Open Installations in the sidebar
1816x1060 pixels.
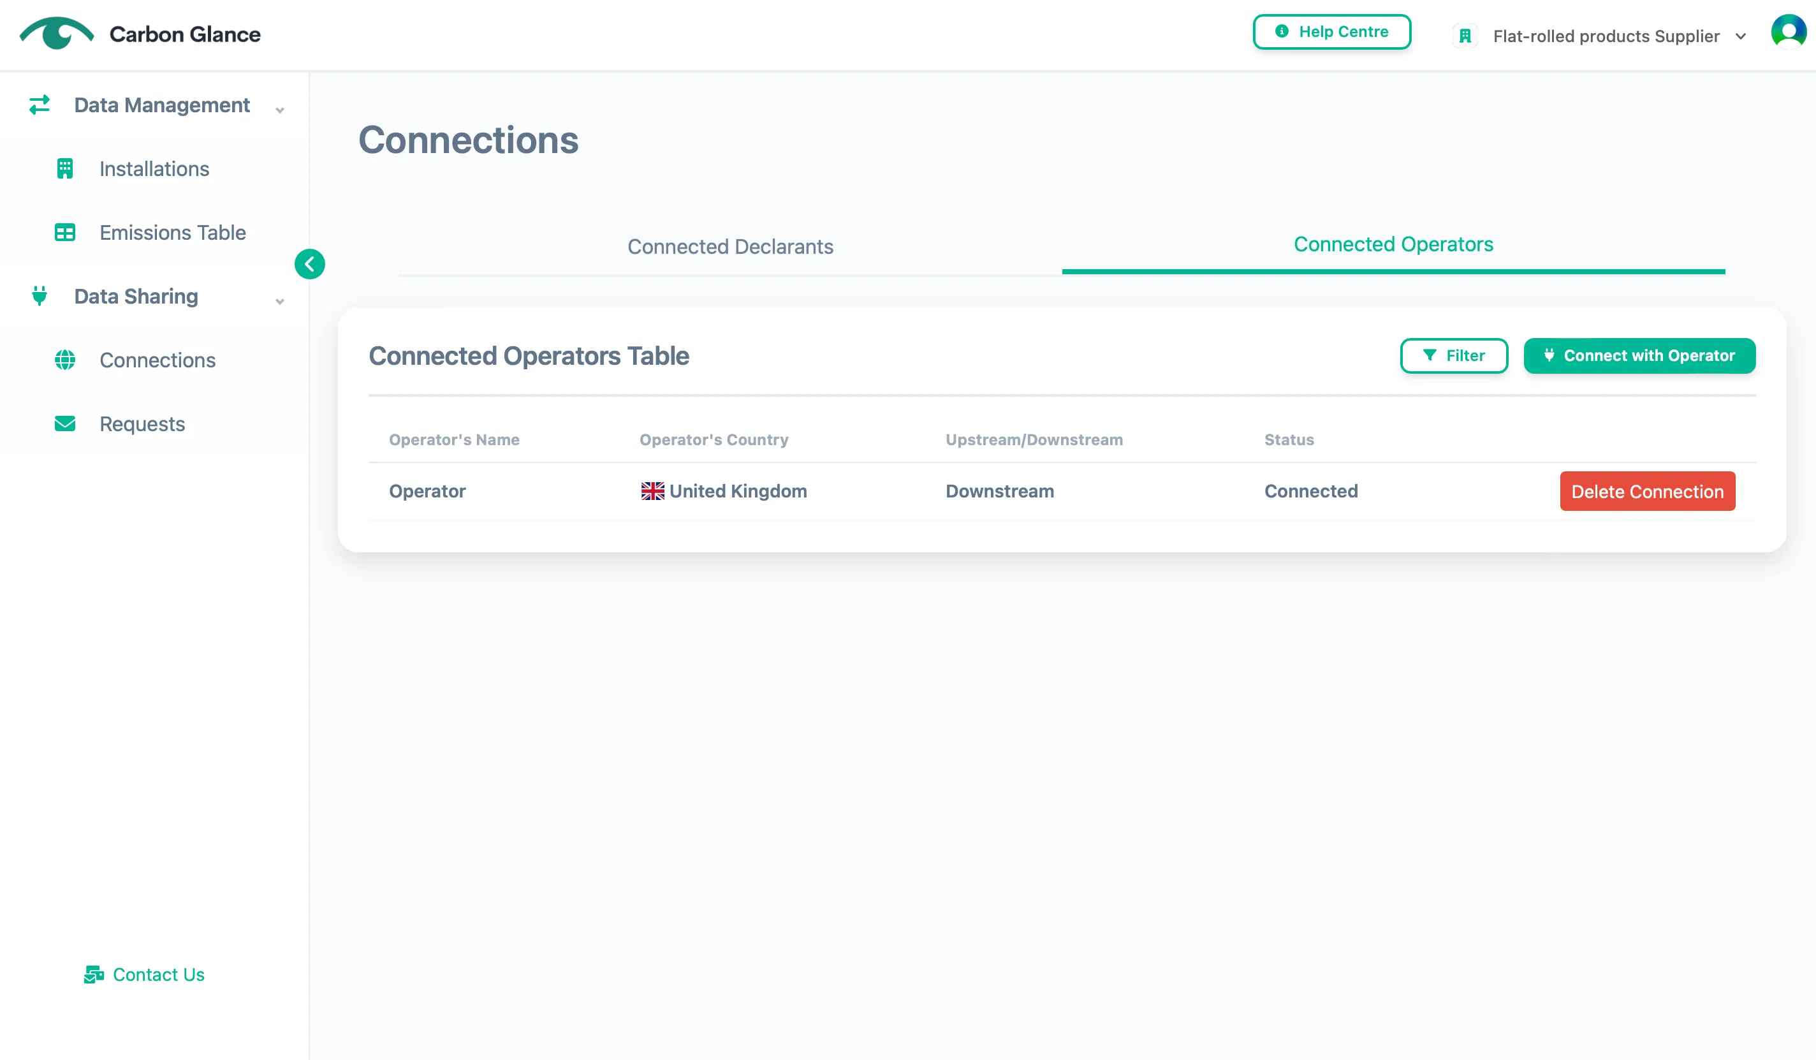154,168
